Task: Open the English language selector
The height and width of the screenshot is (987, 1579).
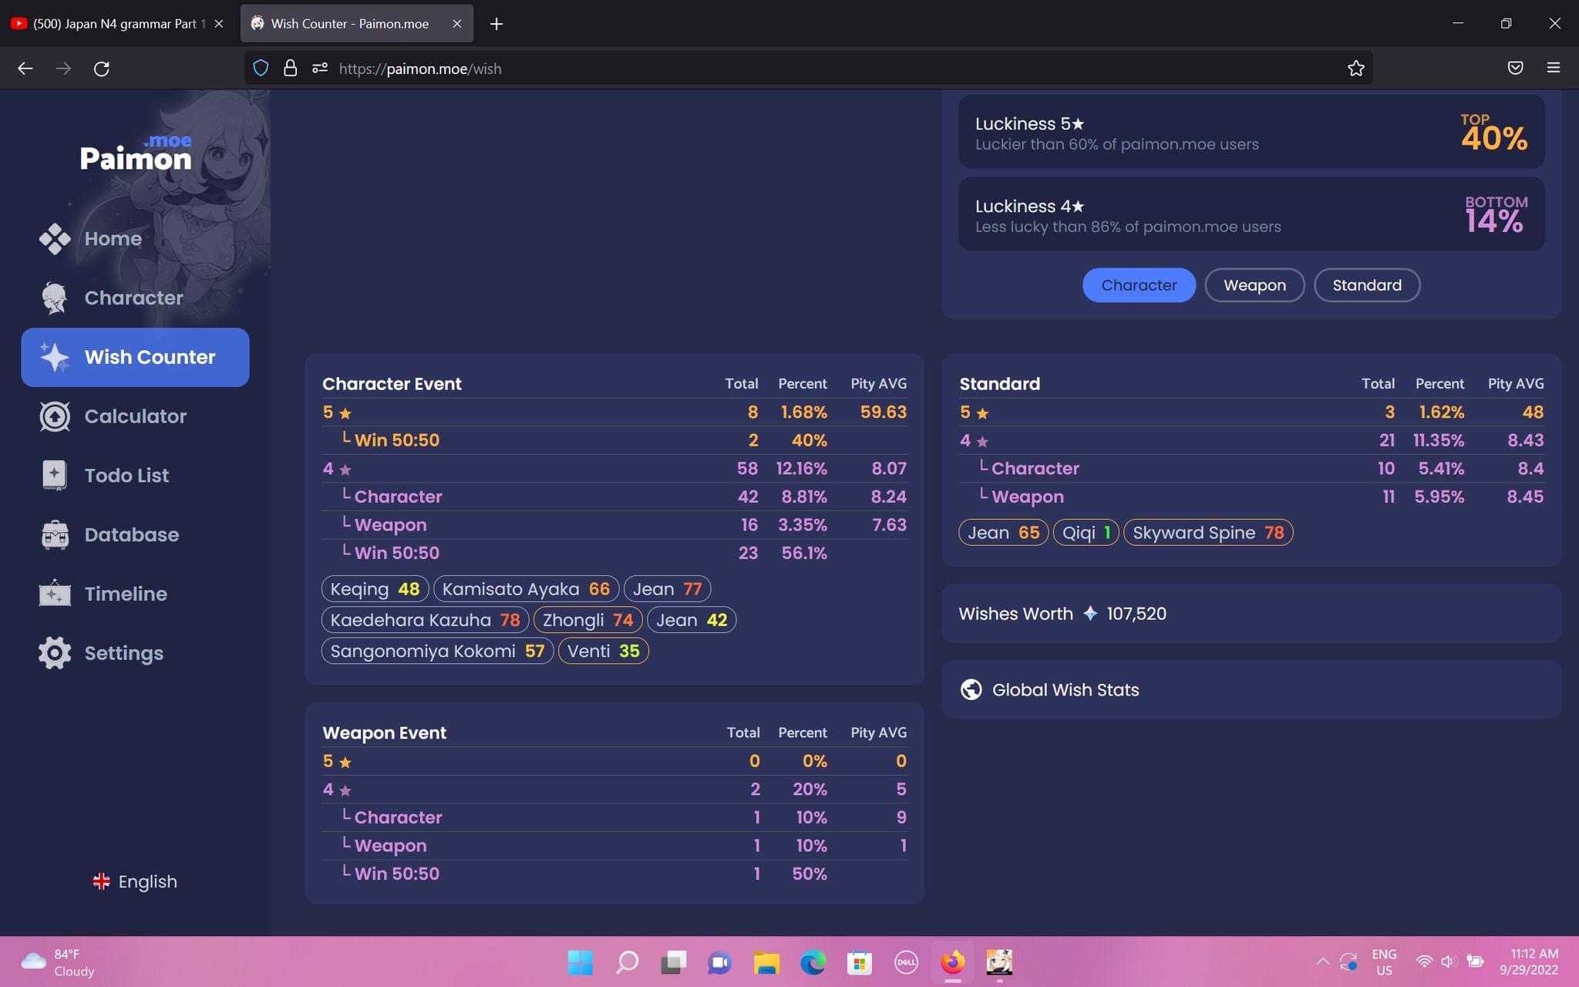Action: coord(135,881)
